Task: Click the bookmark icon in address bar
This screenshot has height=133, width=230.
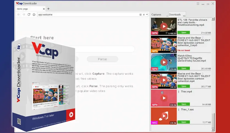Action: coord(141,15)
